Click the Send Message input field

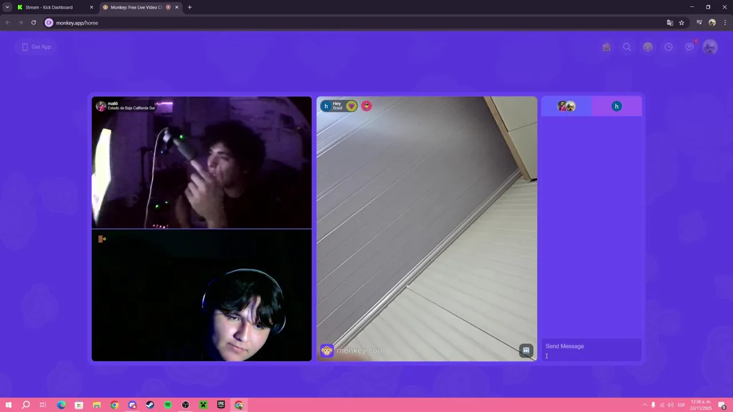pos(592,350)
